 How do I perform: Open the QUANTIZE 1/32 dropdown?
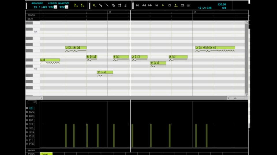[x=66, y=7]
